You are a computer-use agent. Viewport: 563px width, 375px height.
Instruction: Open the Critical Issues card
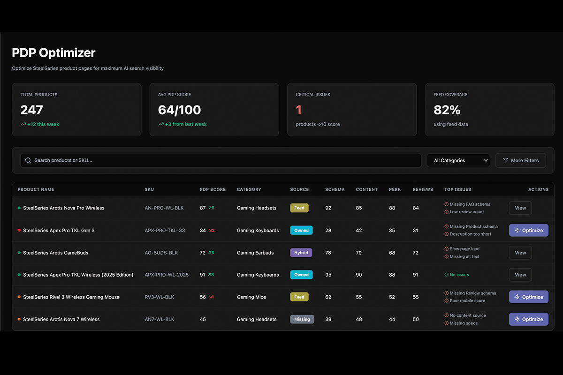pyautogui.click(x=352, y=110)
